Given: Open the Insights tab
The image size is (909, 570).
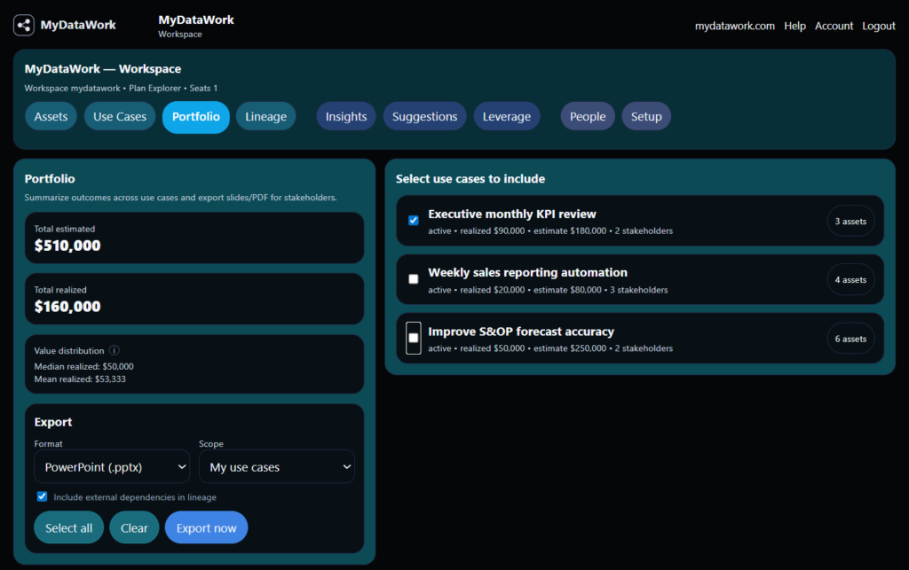Looking at the screenshot, I should click(346, 116).
